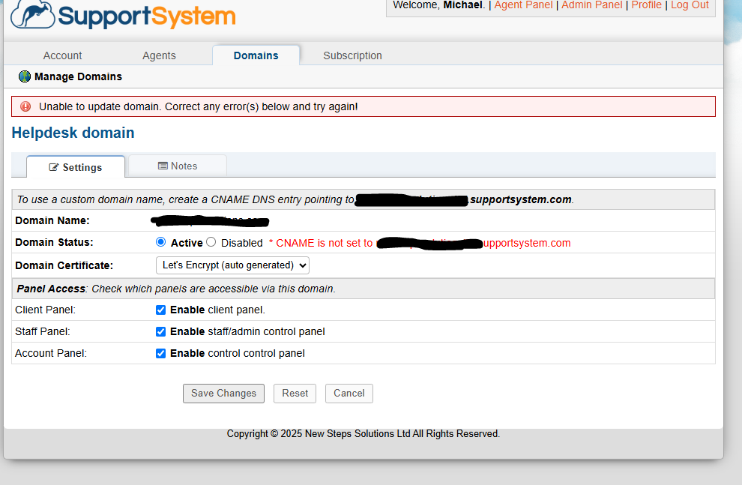Uncheck the Account Panel enable checkbox
This screenshot has height=485, width=742.
(160, 353)
